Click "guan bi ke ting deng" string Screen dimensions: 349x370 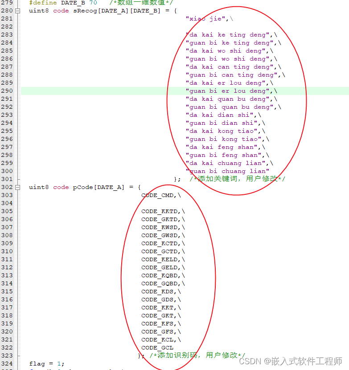(x=230, y=43)
